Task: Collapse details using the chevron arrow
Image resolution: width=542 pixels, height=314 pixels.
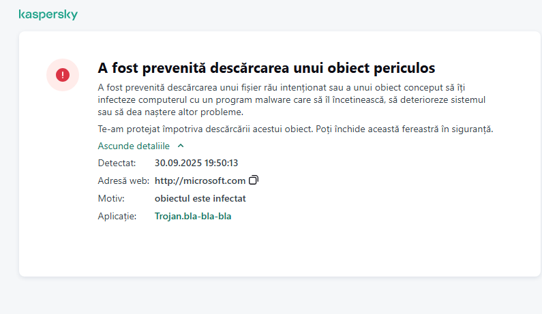Action: pyautogui.click(x=181, y=146)
